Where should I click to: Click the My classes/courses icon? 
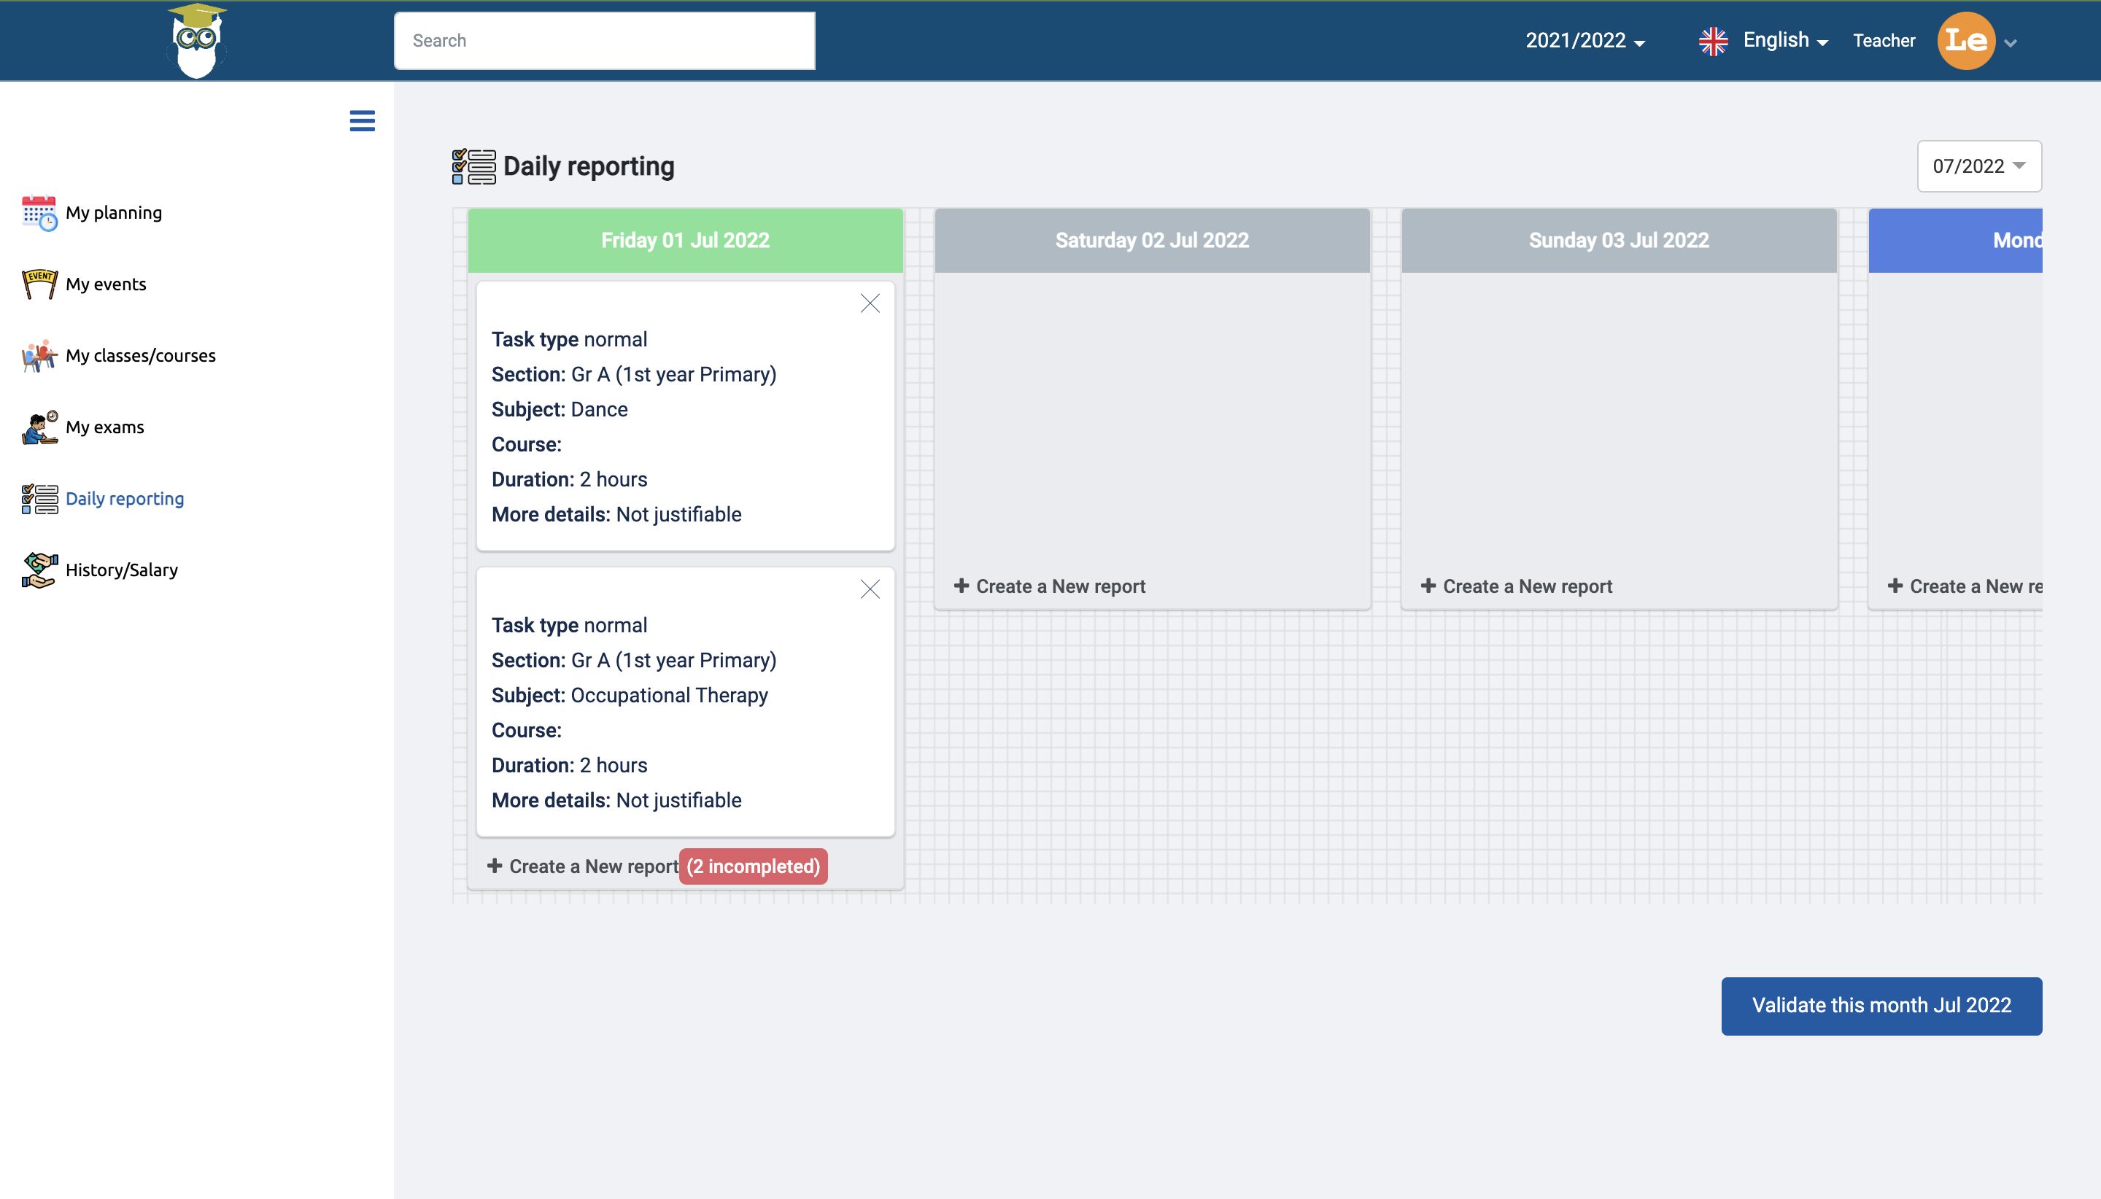click(x=39, y=356)
